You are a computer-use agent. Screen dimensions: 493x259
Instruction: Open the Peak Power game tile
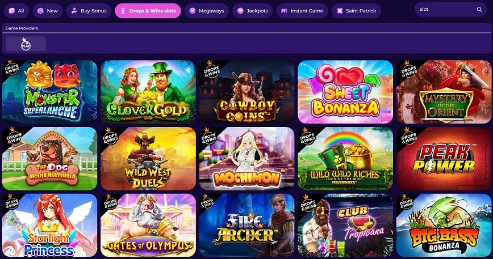(444, 158)
